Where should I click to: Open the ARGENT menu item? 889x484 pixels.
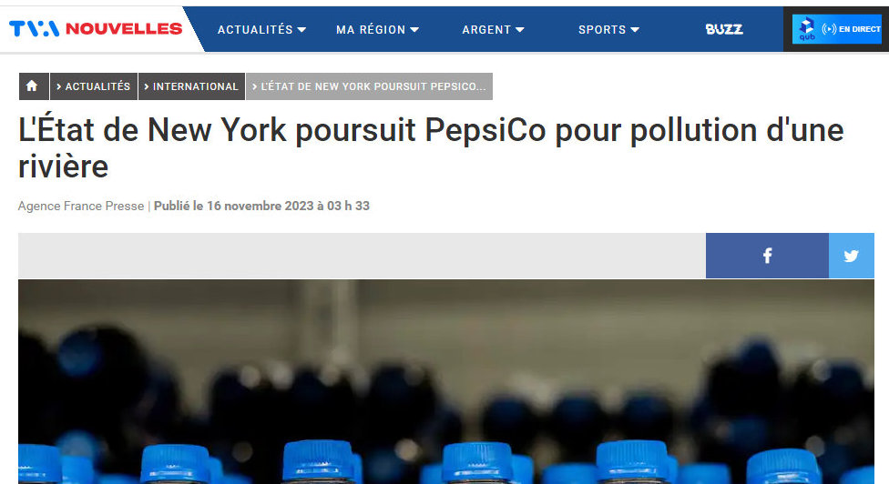coord(486,29)
